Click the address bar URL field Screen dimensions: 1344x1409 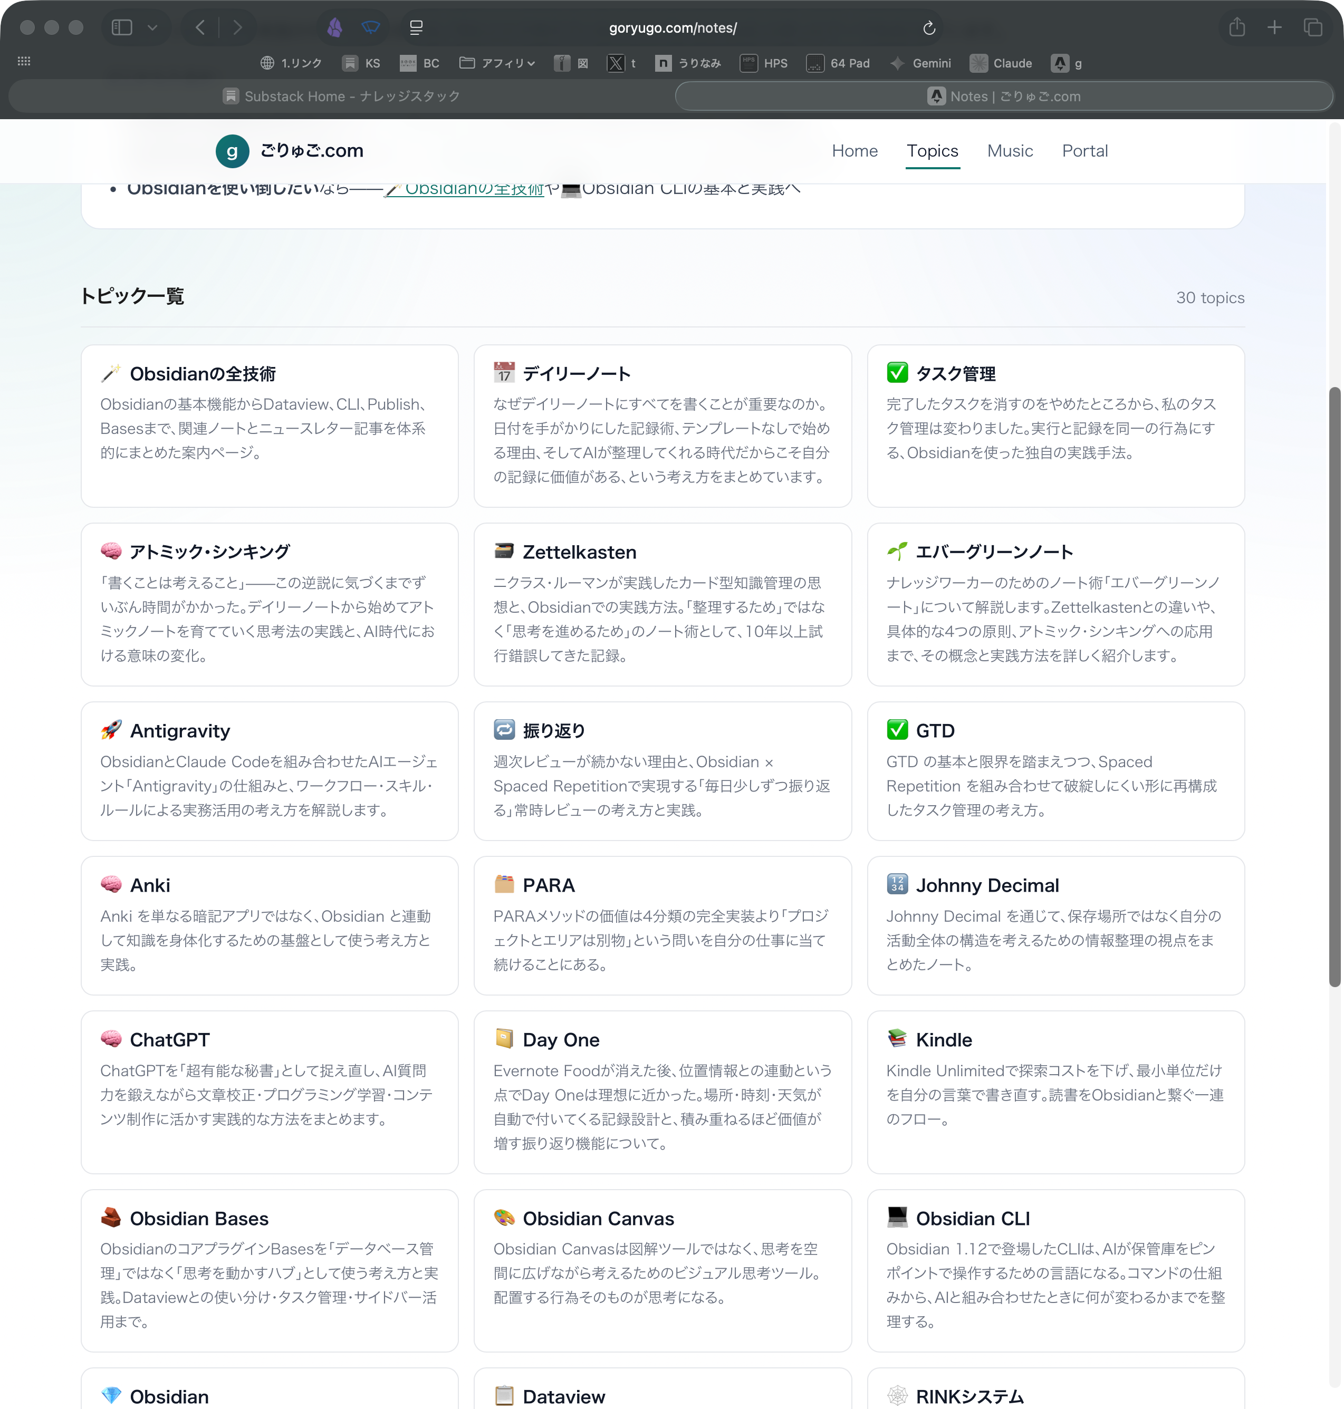(672, 28)
